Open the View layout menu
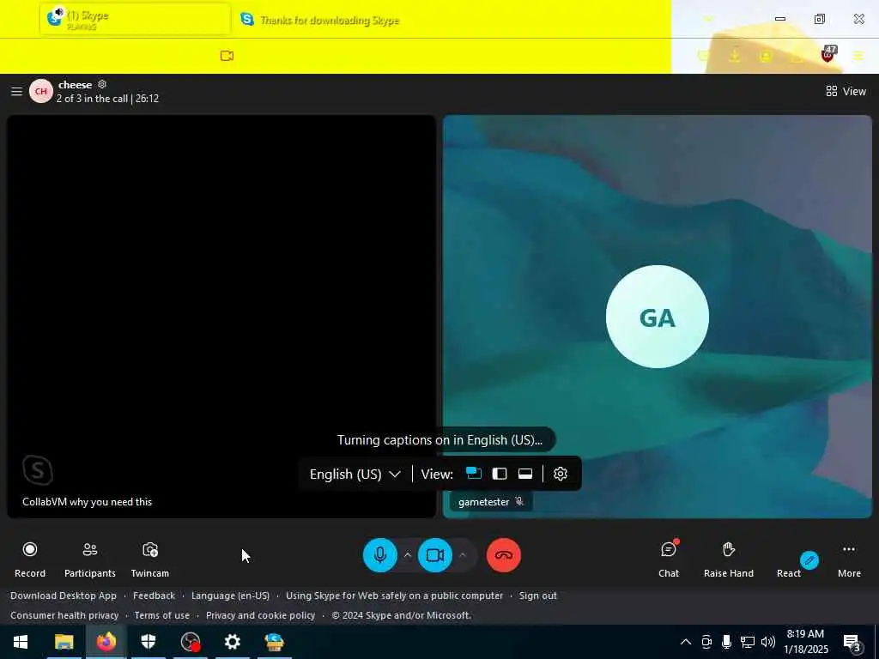This screenshot has height=659, width=879. (x=846, y=91)
